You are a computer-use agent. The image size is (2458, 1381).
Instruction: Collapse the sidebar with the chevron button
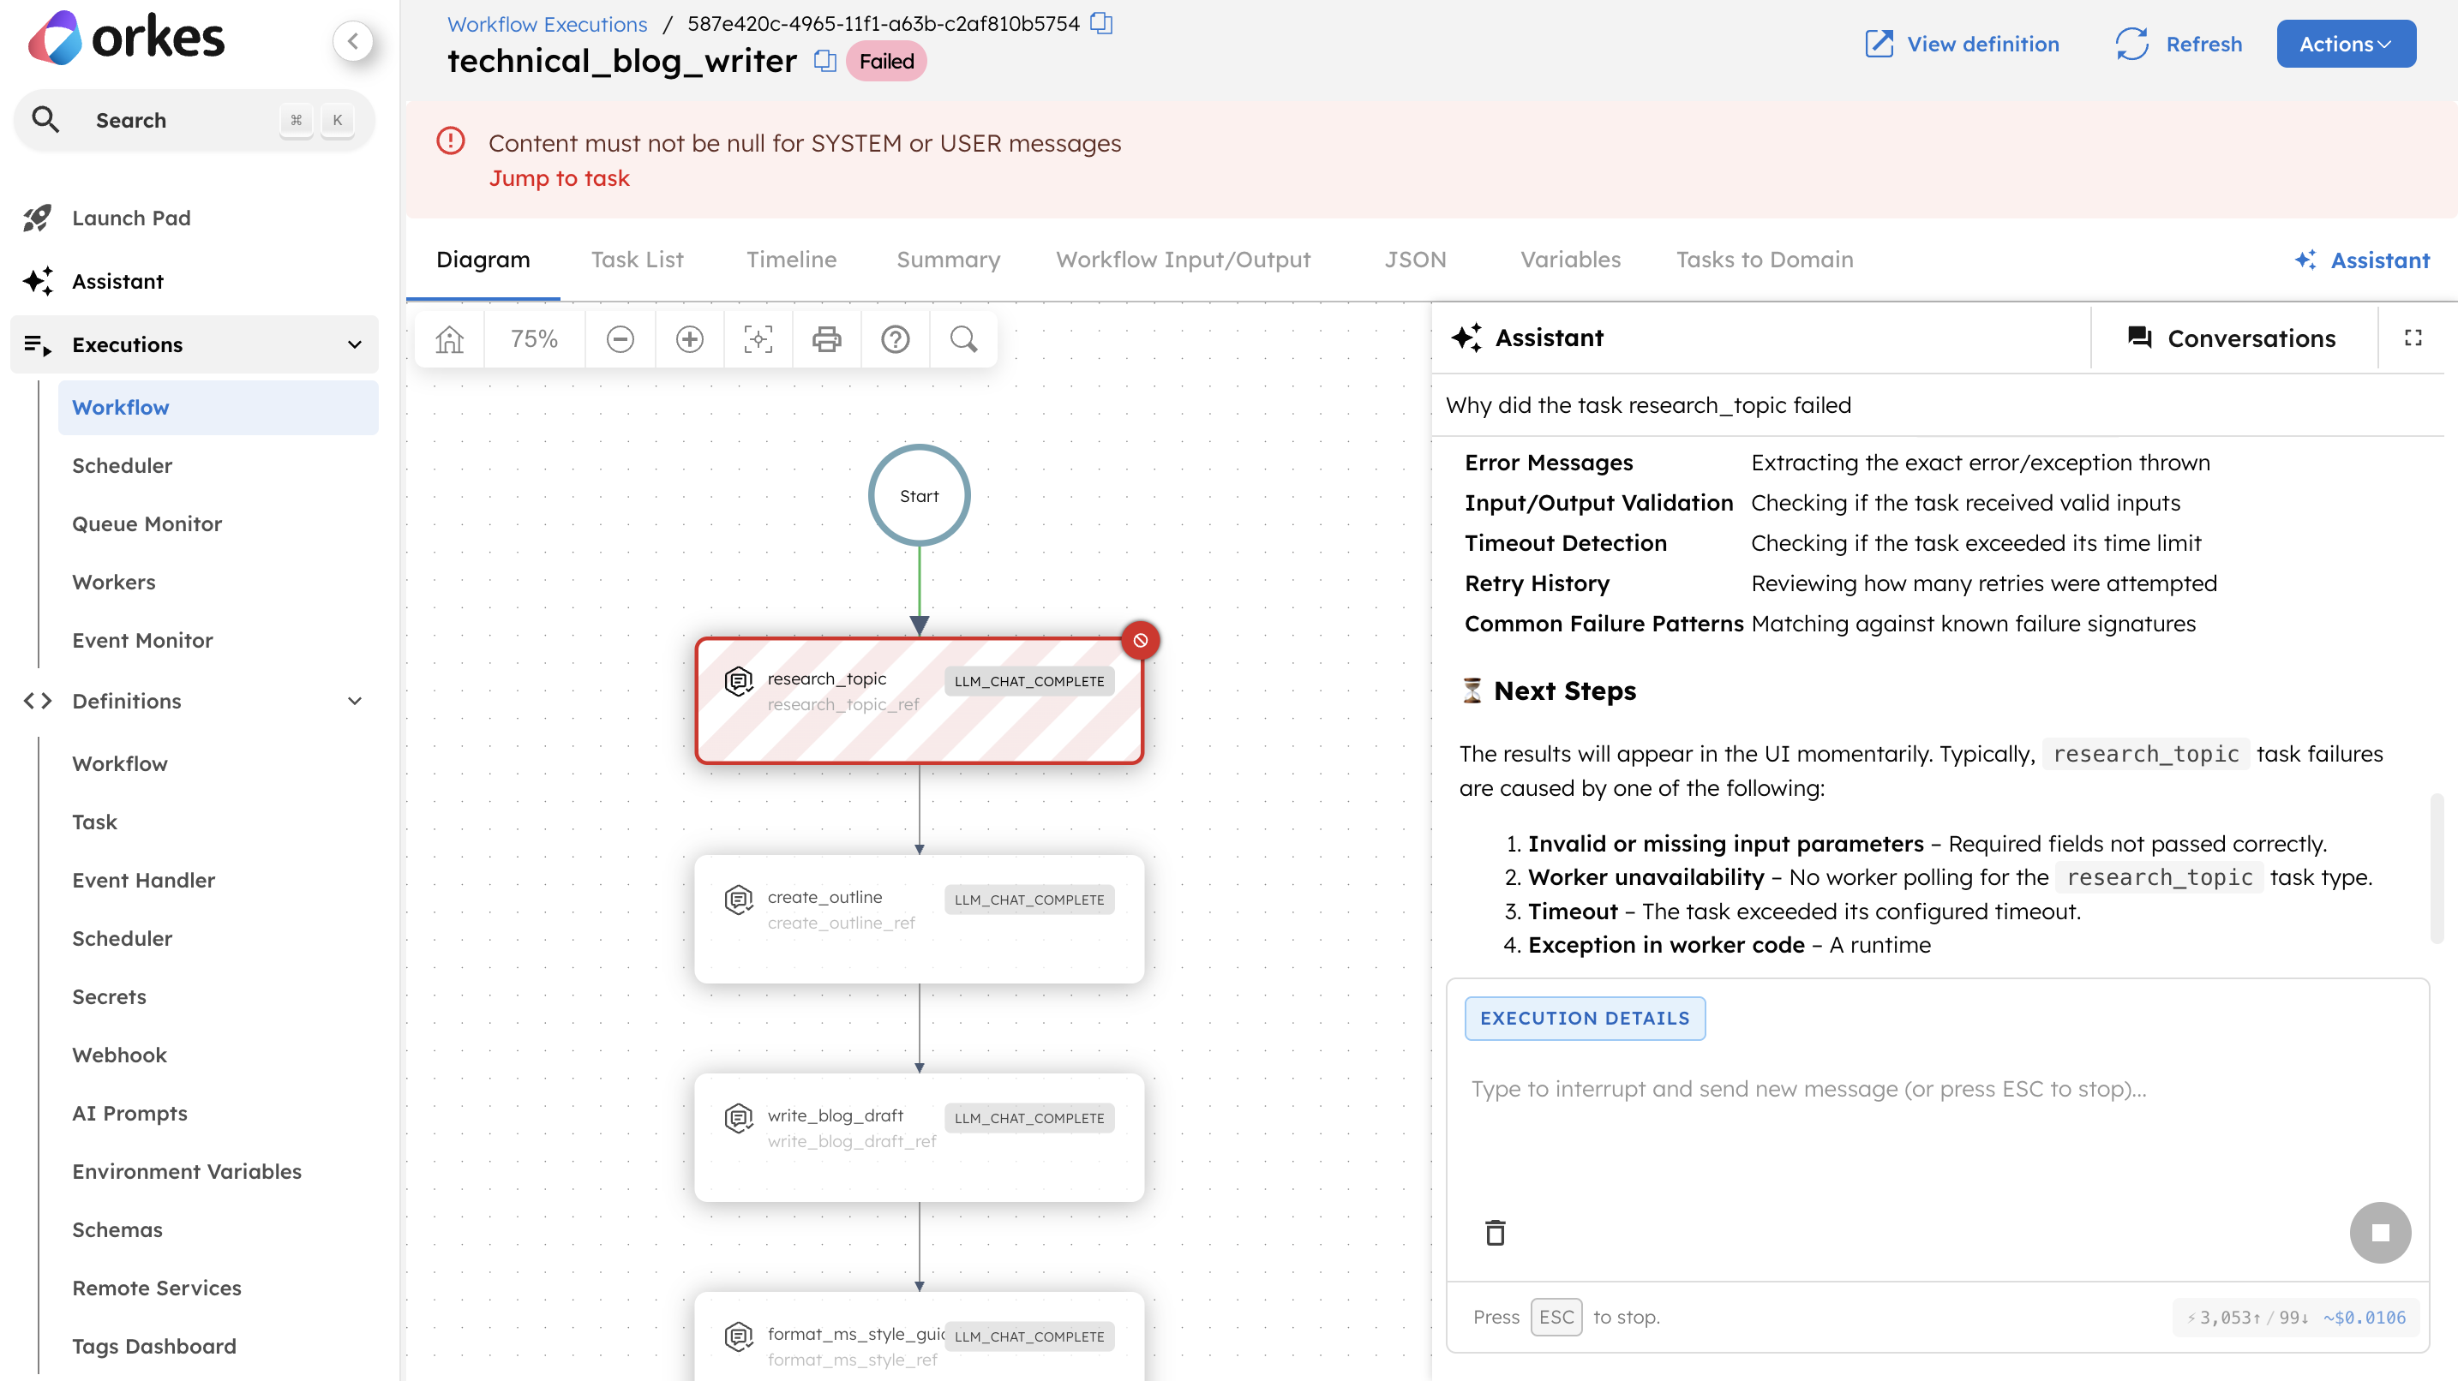(353, 41)
